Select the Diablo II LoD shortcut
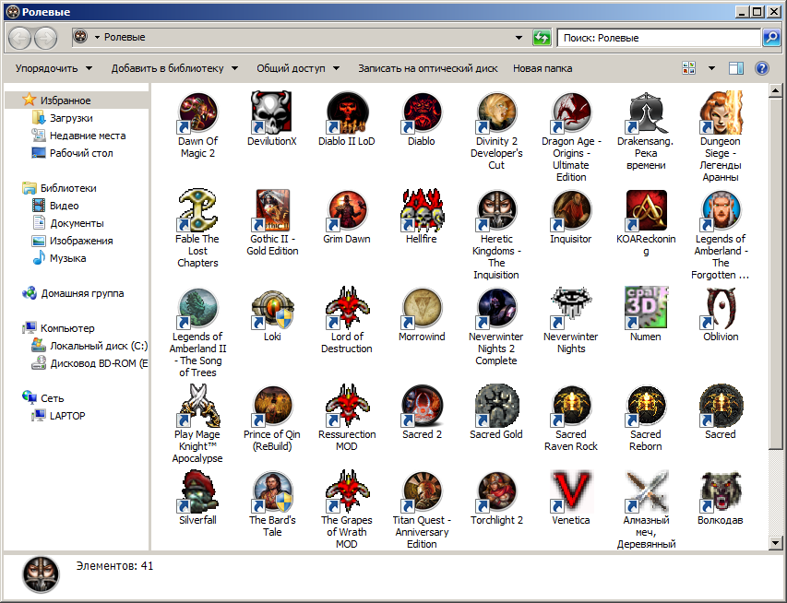The height and width of the screenshot is (603, 787). coord(347,112)
